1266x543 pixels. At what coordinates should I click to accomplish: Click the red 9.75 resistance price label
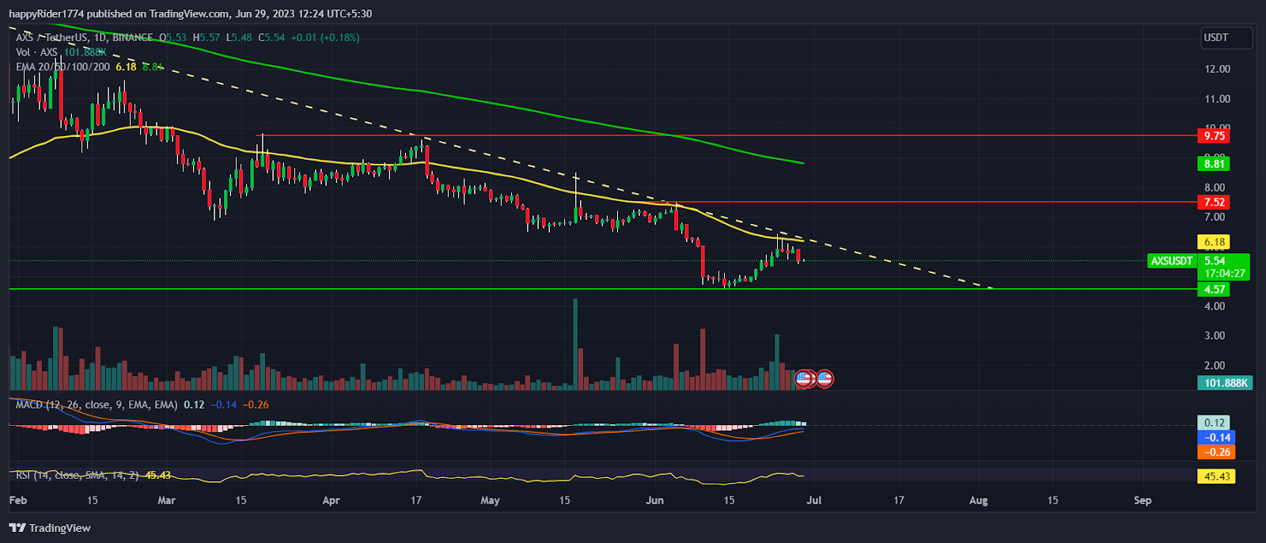[x=1214, y=135]
